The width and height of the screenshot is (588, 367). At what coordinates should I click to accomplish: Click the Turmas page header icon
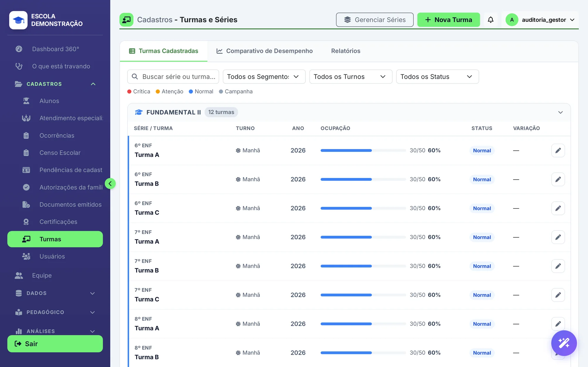point(126,20)
